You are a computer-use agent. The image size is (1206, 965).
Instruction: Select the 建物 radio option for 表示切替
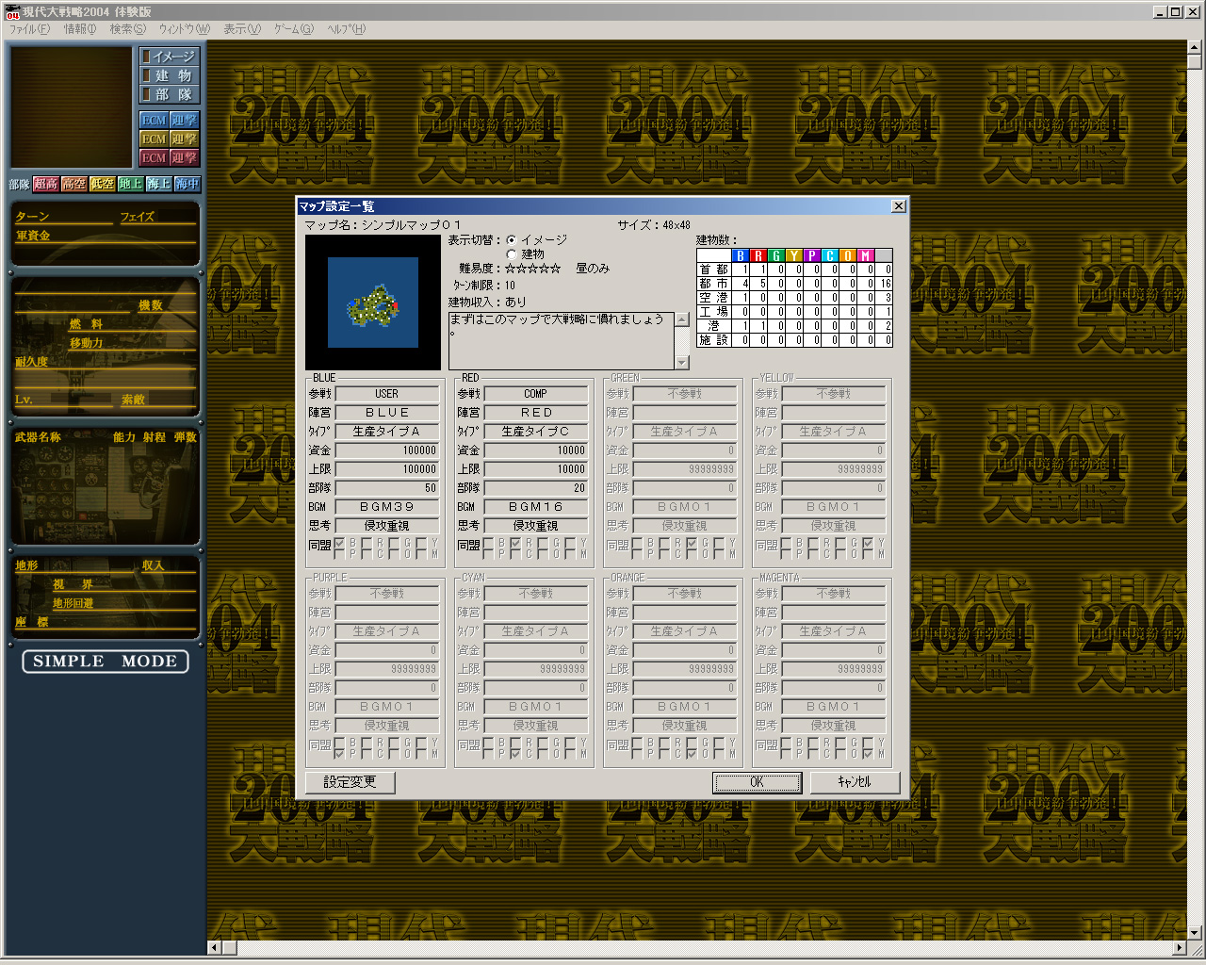point(512,254)
